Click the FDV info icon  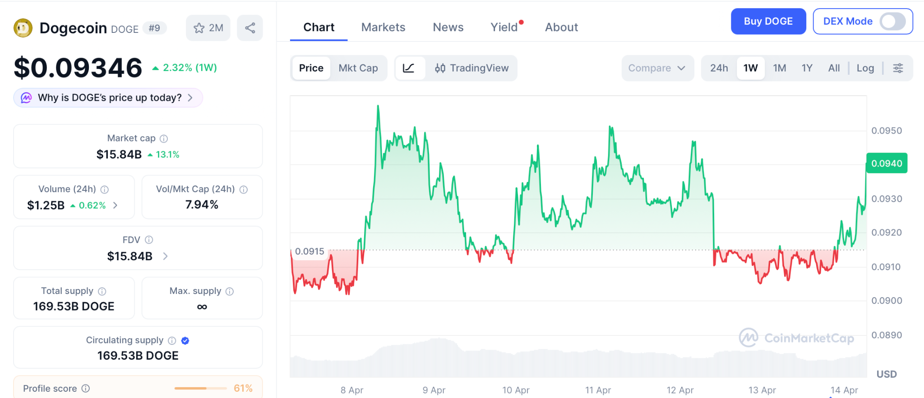click(149, 240)
